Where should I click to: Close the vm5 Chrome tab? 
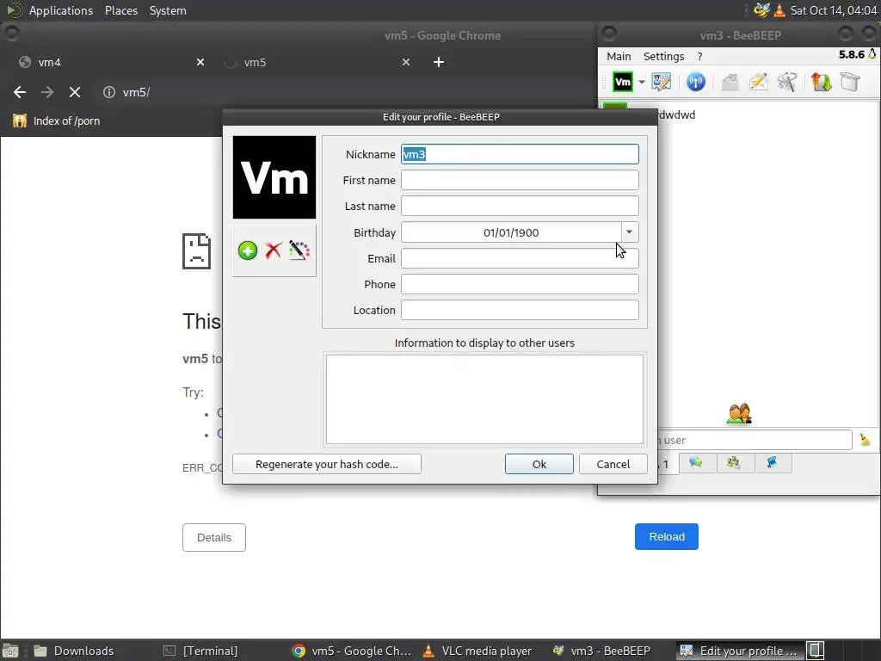click(x=406, y=62)
